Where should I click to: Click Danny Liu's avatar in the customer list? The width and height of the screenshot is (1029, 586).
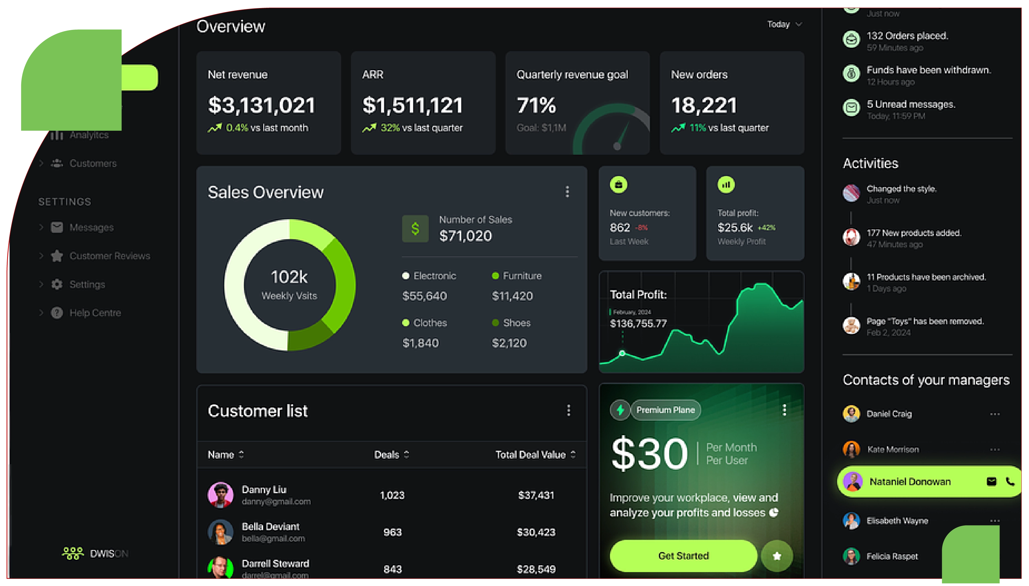point(221,495)
